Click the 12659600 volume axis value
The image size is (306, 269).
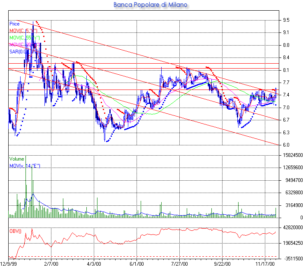point(293,168)
